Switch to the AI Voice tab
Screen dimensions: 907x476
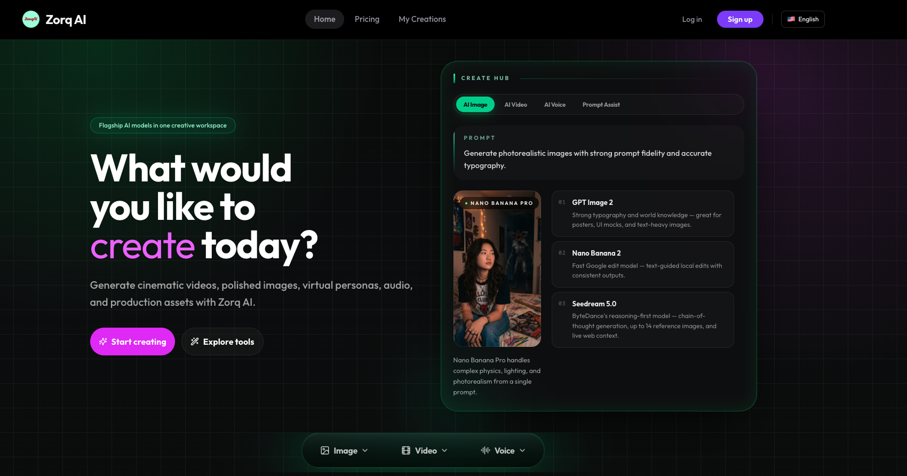pos(554,105)
